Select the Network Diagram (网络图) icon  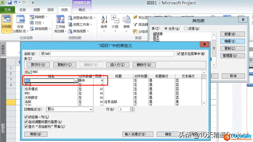coord(32,17)
